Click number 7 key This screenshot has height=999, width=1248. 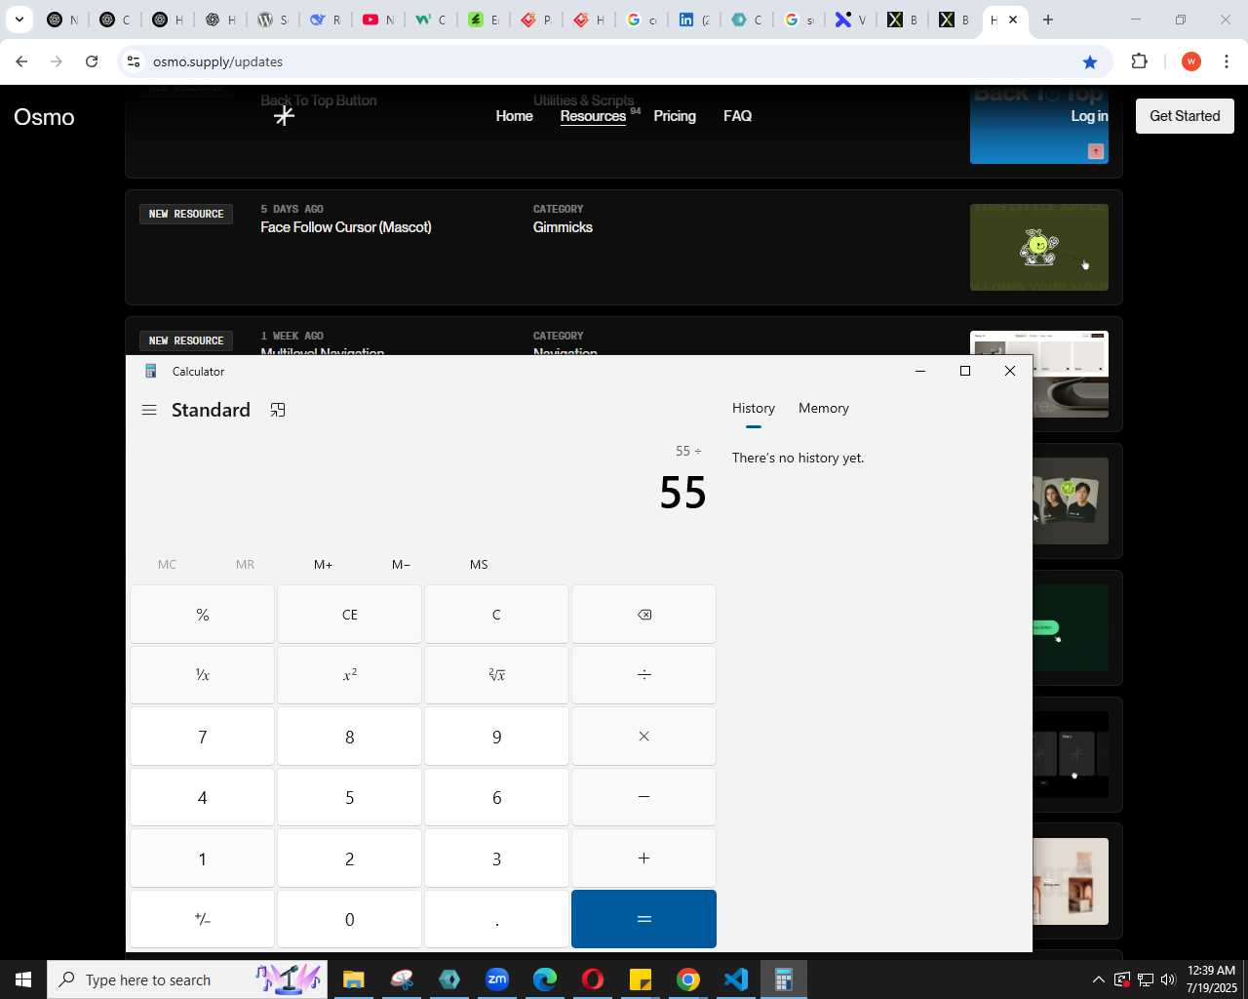pos(203,737)
